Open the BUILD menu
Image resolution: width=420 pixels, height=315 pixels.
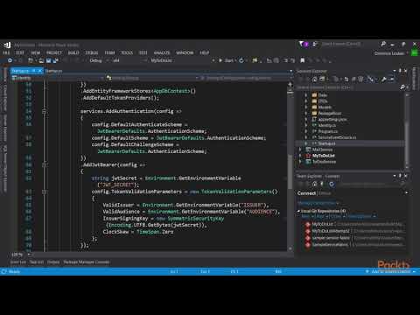coord(73,52)
